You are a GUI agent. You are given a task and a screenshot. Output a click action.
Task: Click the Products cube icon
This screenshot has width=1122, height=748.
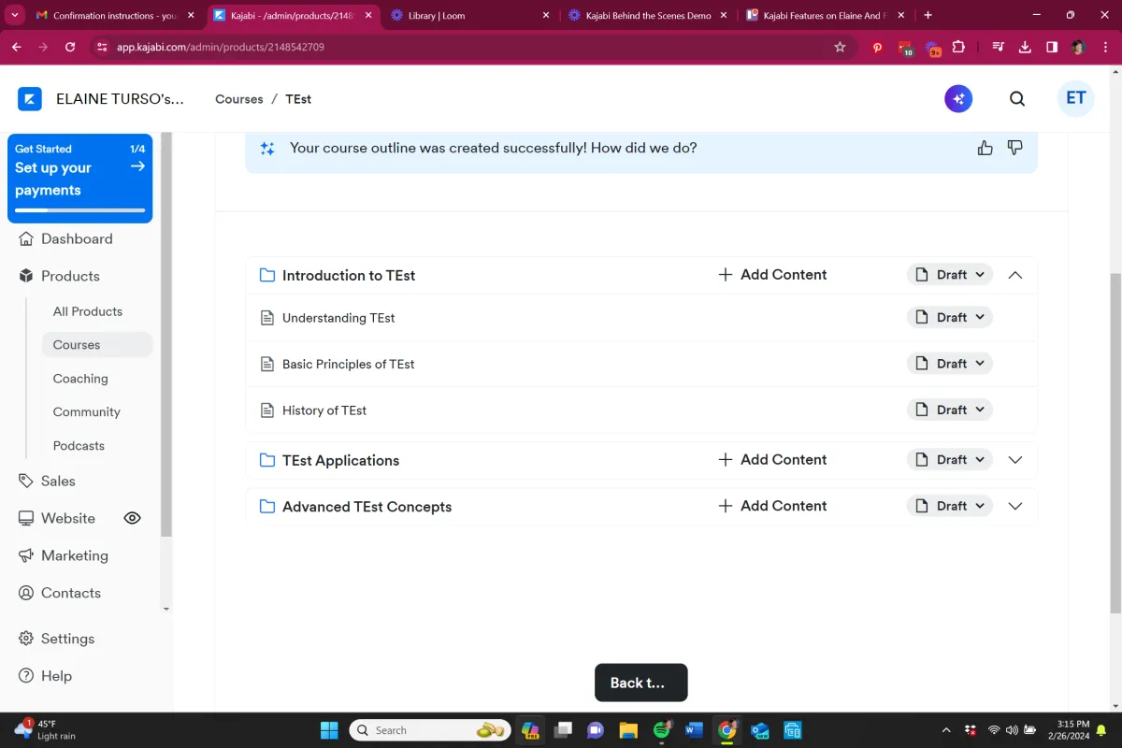[x=26, y=276]
